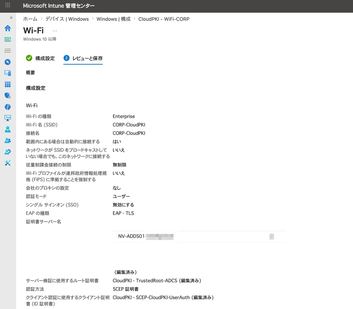Screen dimensions: 353x309
Task: Open the app launcher waffle menu
Action: point(8,5)
